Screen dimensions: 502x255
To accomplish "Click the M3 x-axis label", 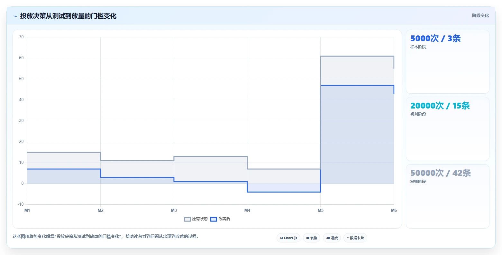I will [x=174, y=211].
